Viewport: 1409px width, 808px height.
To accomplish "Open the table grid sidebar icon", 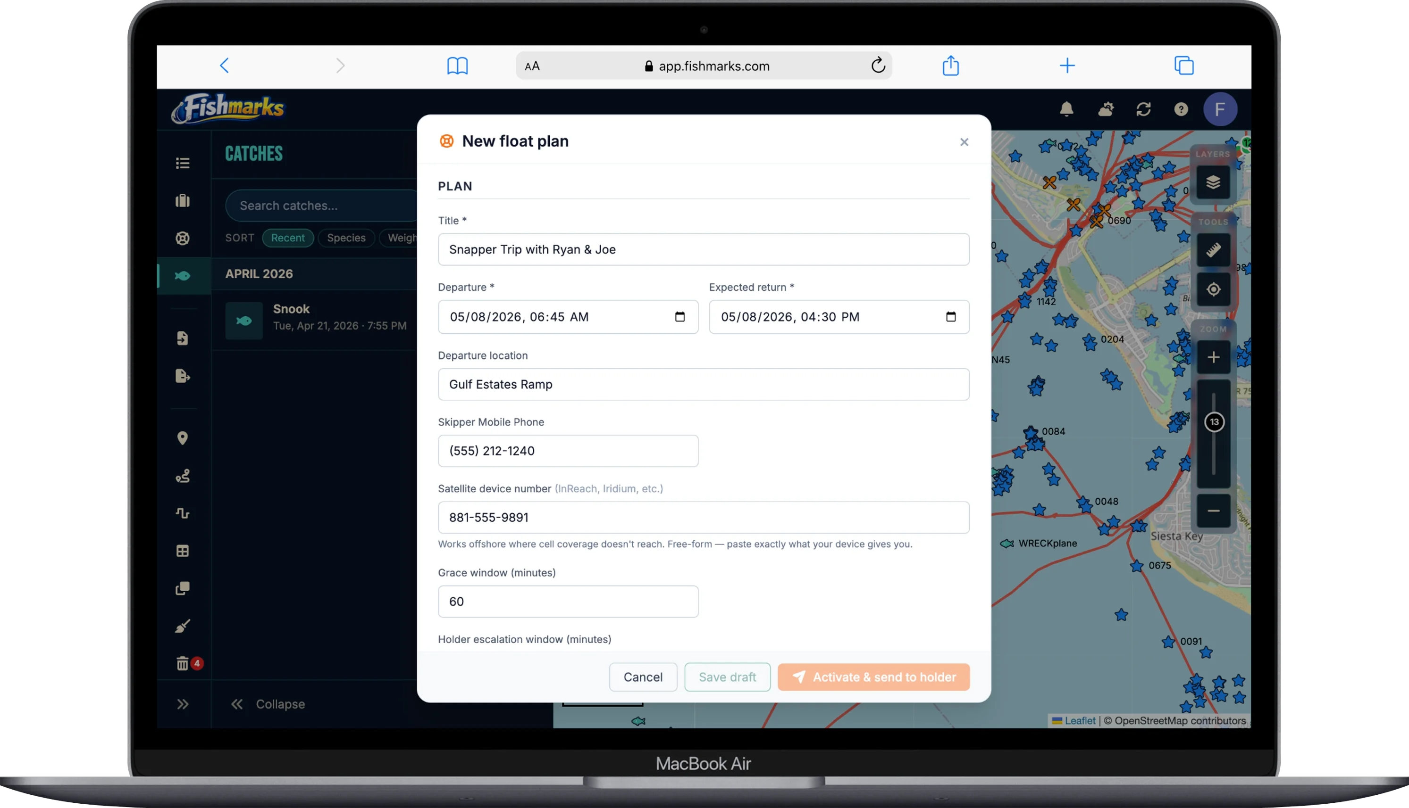I will point(183,551).
